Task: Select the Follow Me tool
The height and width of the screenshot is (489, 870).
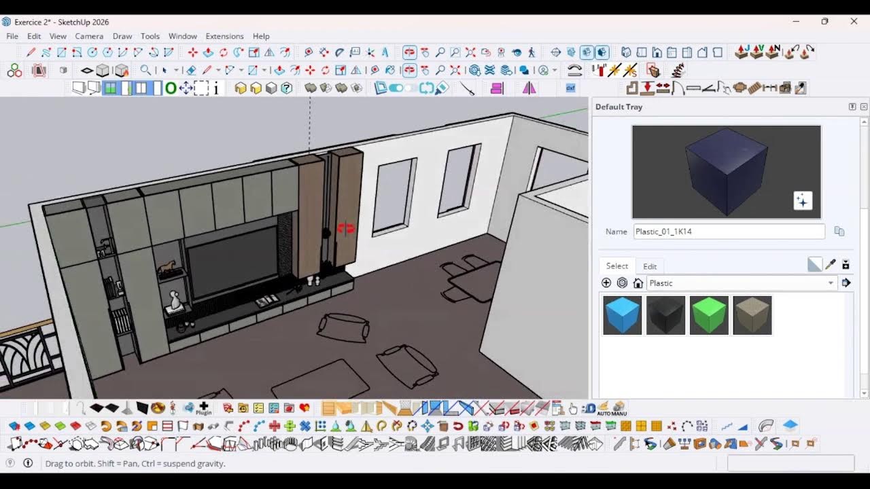Action: (239, 52)
